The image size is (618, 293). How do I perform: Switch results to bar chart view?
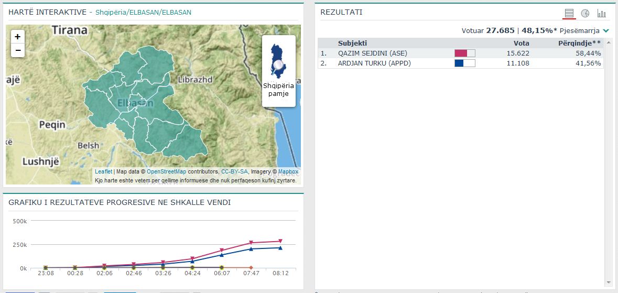(x=601, y=13)
